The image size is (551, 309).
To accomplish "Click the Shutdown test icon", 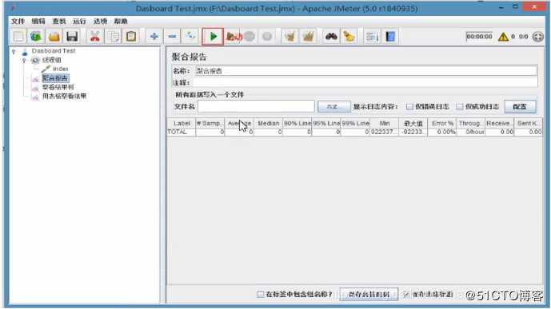I will [x=267, y=37].
